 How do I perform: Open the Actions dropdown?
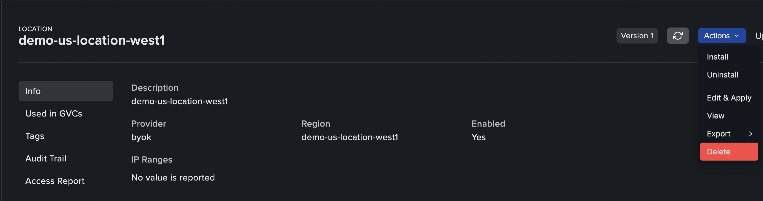click(x=722, y=36)
